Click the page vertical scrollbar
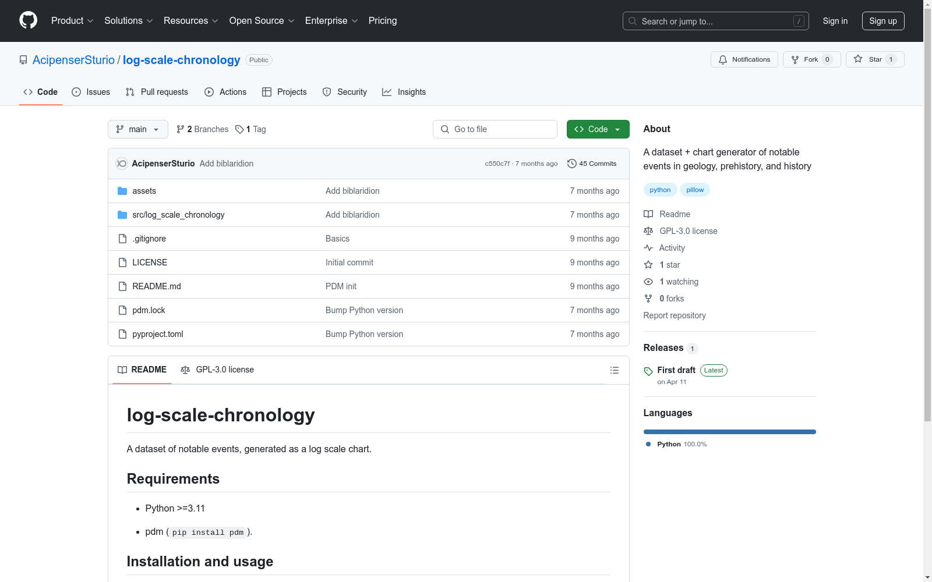Image resolution: width=932 pixels, height=582 pixels. pos(928,215)
